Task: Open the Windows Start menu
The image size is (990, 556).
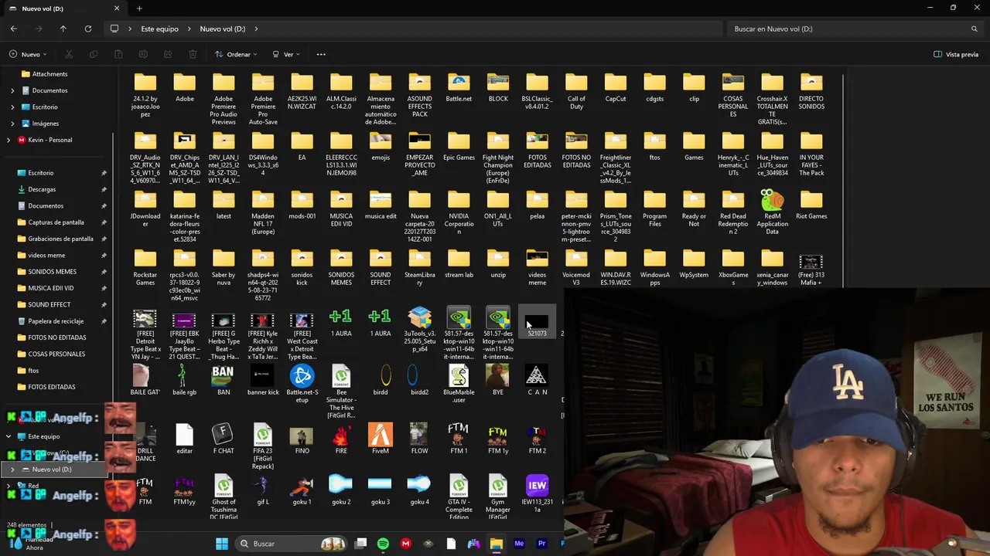Action: tap(222, 544)
